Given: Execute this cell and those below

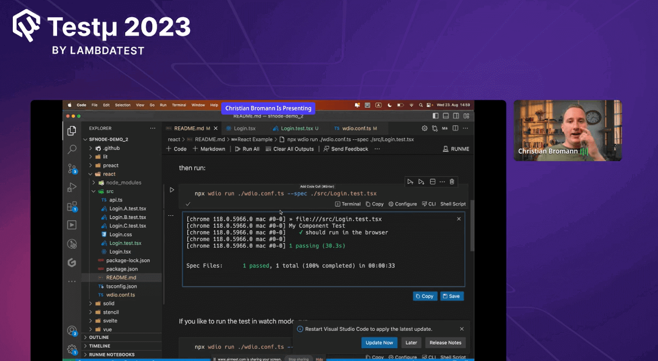Looking at the screenshot, I should 421,182.
